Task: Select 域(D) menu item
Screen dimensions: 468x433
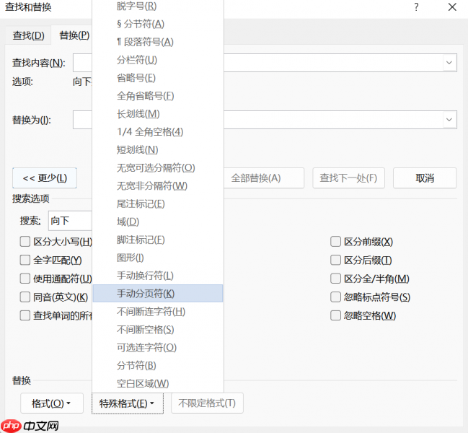Action: 158,222
